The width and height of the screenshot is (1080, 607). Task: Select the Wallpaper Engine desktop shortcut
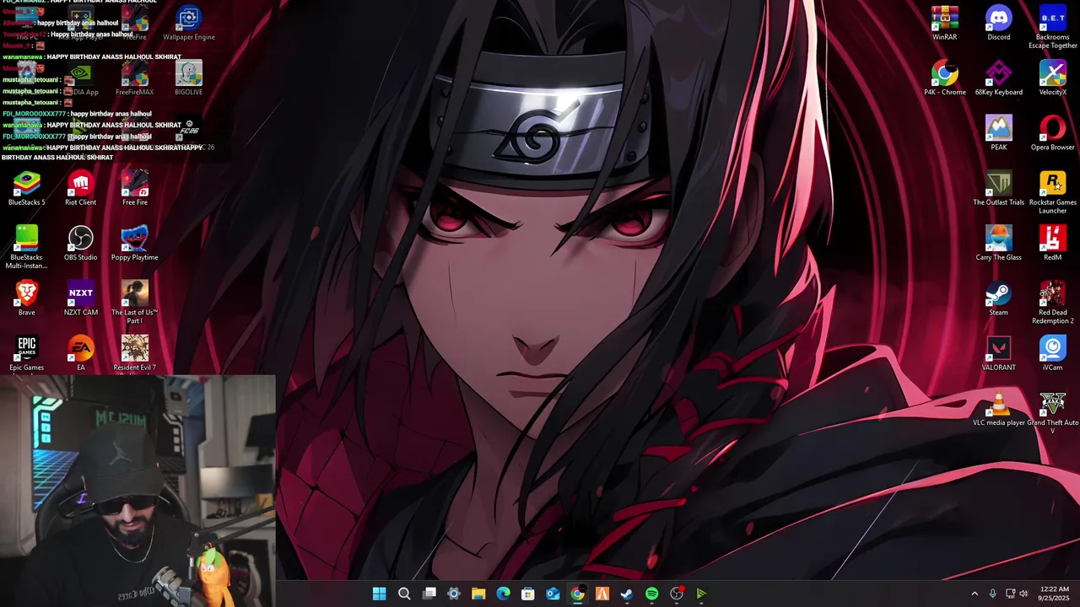coord(188,24)
